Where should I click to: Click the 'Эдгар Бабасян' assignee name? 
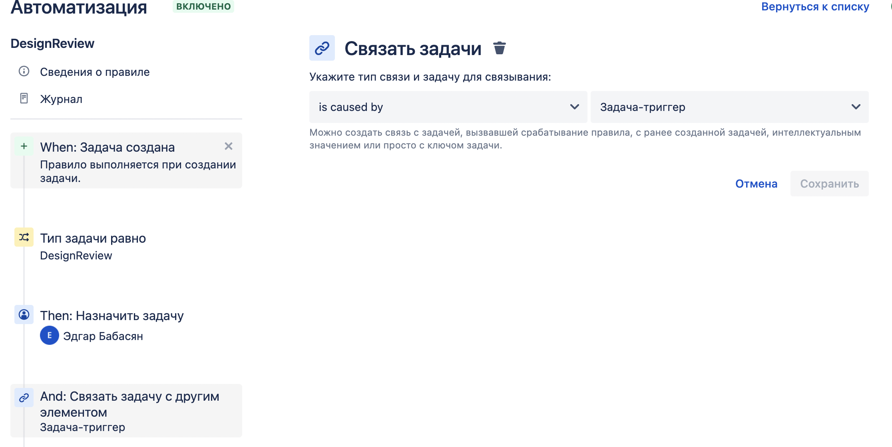(103, 336)
